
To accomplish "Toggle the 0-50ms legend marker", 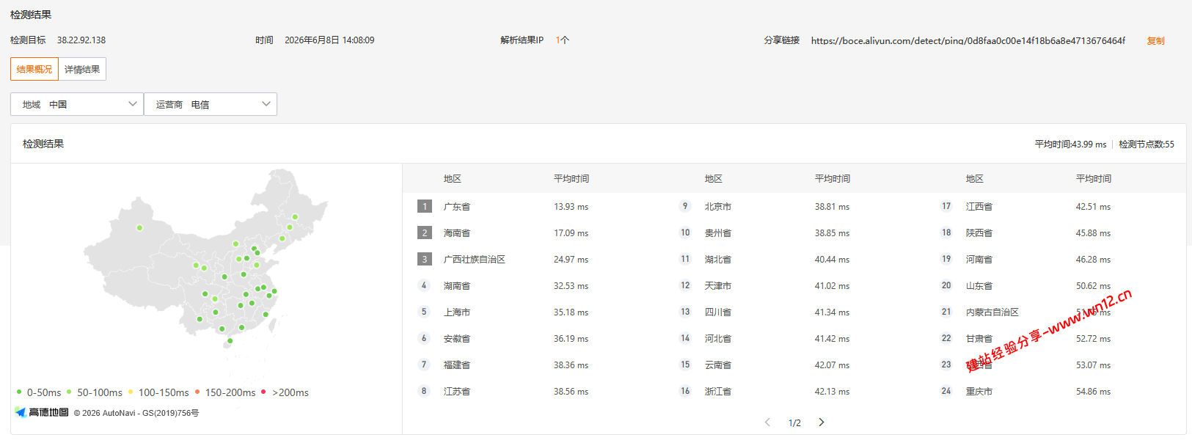I will pyautogui.click(x=19, y=392).
